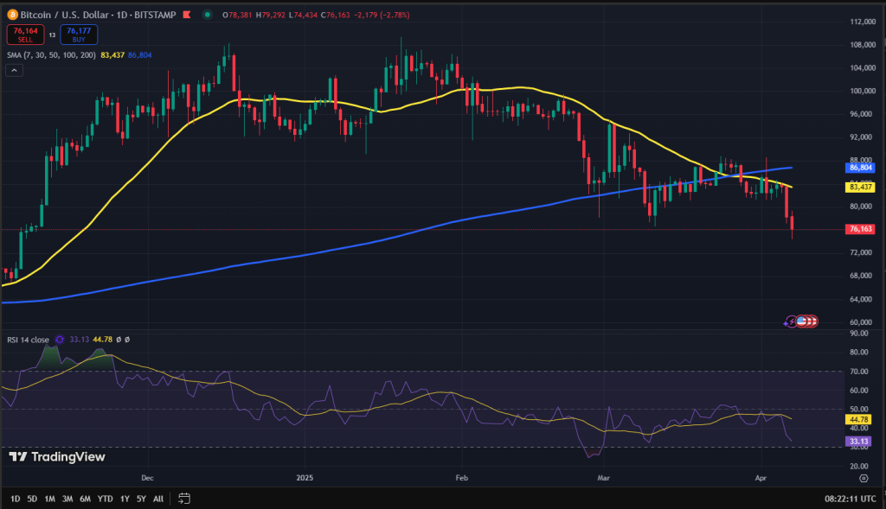886x509 pixels.
Task: Click the green market status dot
Action: (x=208, y=15)
